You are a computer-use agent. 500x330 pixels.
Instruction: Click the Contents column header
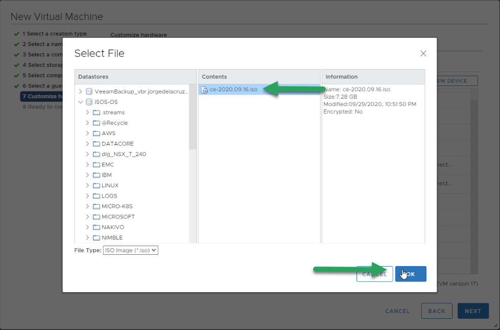[259, 77]
